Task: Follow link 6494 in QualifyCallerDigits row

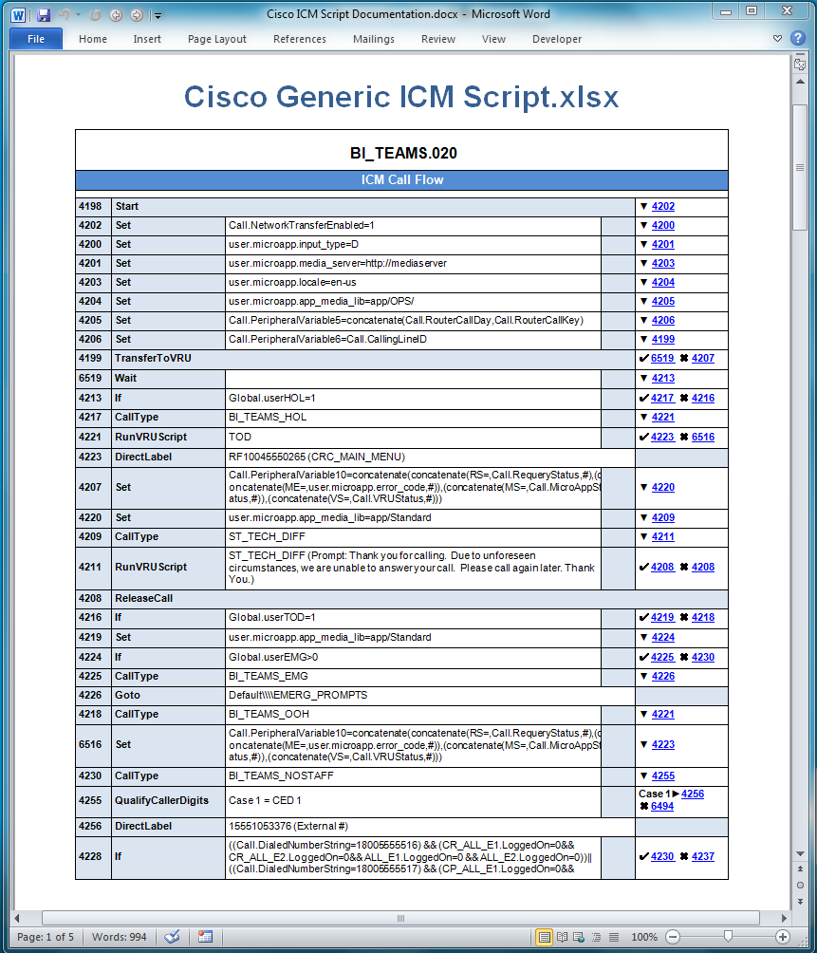Action: (x=662, y=807)
